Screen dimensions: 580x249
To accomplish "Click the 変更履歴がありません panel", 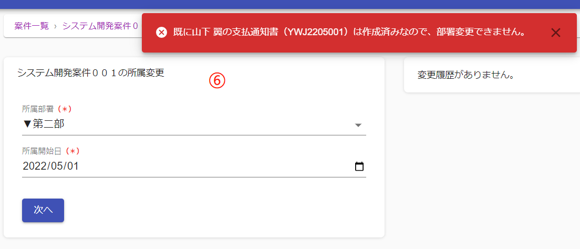I will click(492, 75).
